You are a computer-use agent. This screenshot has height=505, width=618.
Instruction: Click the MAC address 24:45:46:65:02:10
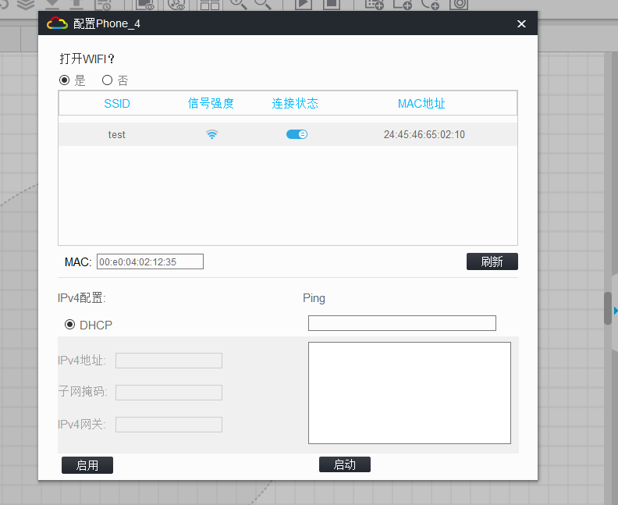coord(424,134)
